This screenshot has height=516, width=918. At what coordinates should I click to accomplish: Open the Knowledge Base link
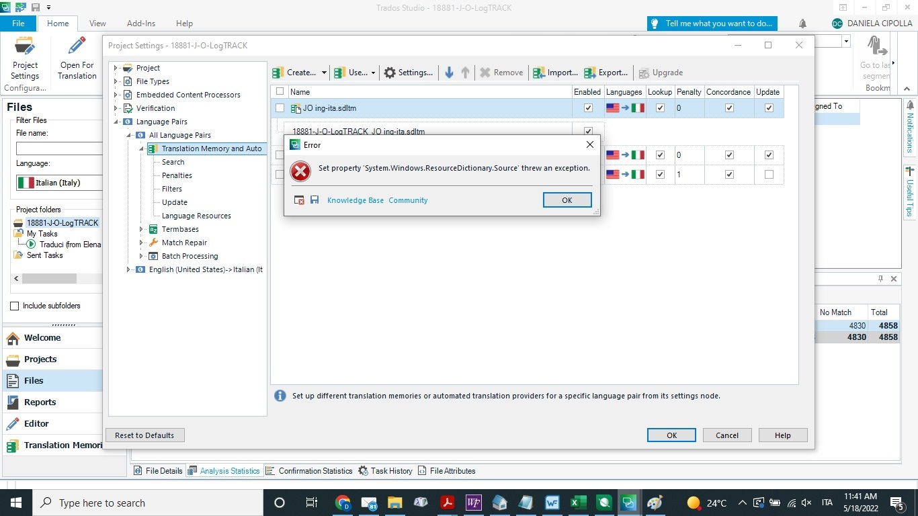[x=356, y=200]
